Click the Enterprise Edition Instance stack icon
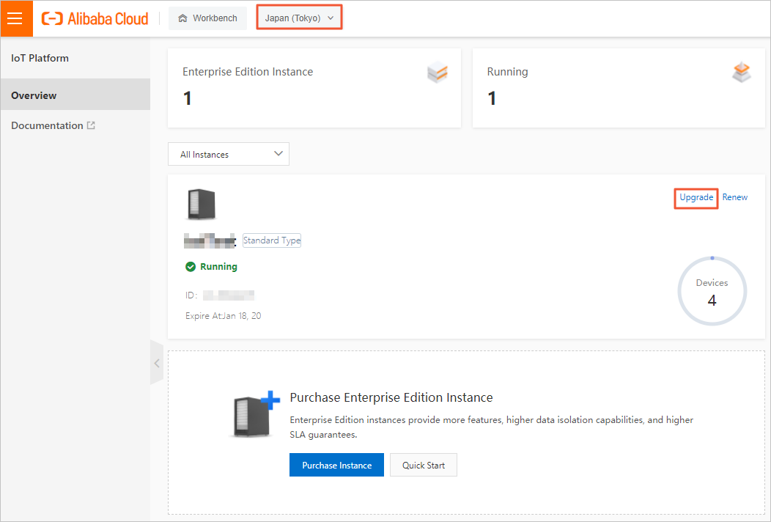 (437, 73)
